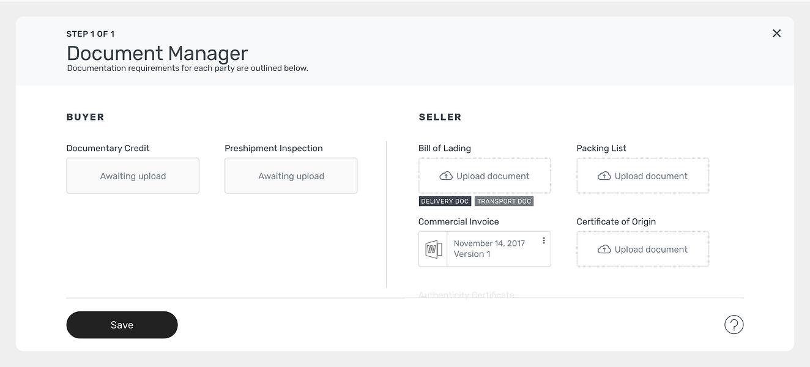
Task: Open the help question mark icon
Action: pos(734,325)
